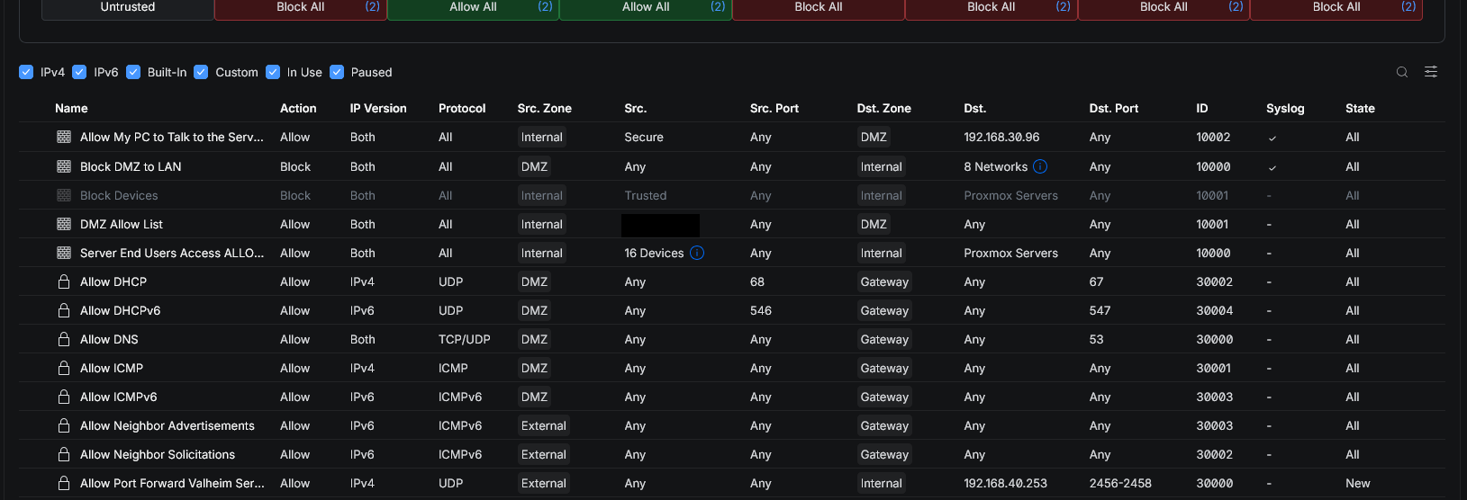Select the Untrusted zone cell
Image resolution: width=1467 pixels, height=500 pixels.
tap(128, 7)
